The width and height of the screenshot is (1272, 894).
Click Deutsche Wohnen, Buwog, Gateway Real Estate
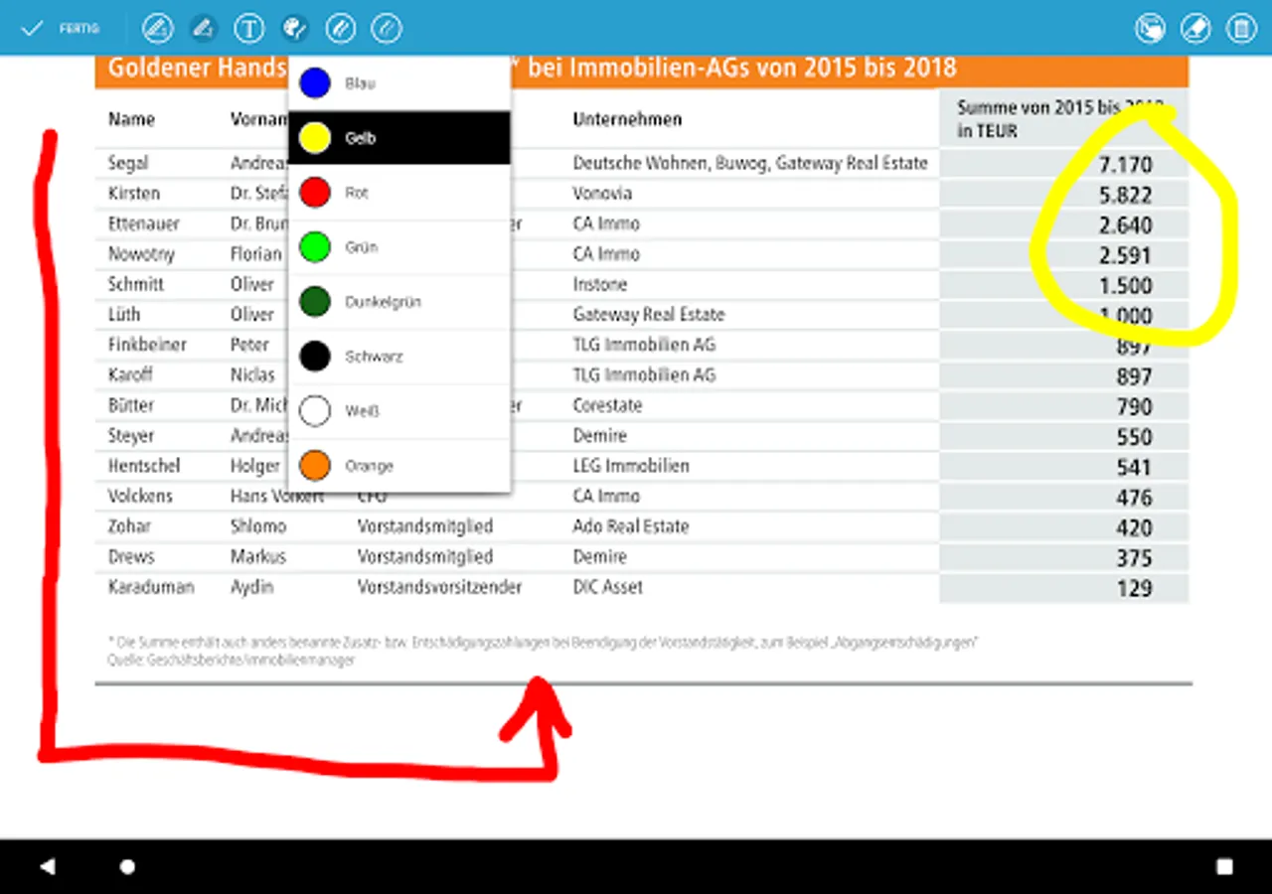(x=750, y=163)
